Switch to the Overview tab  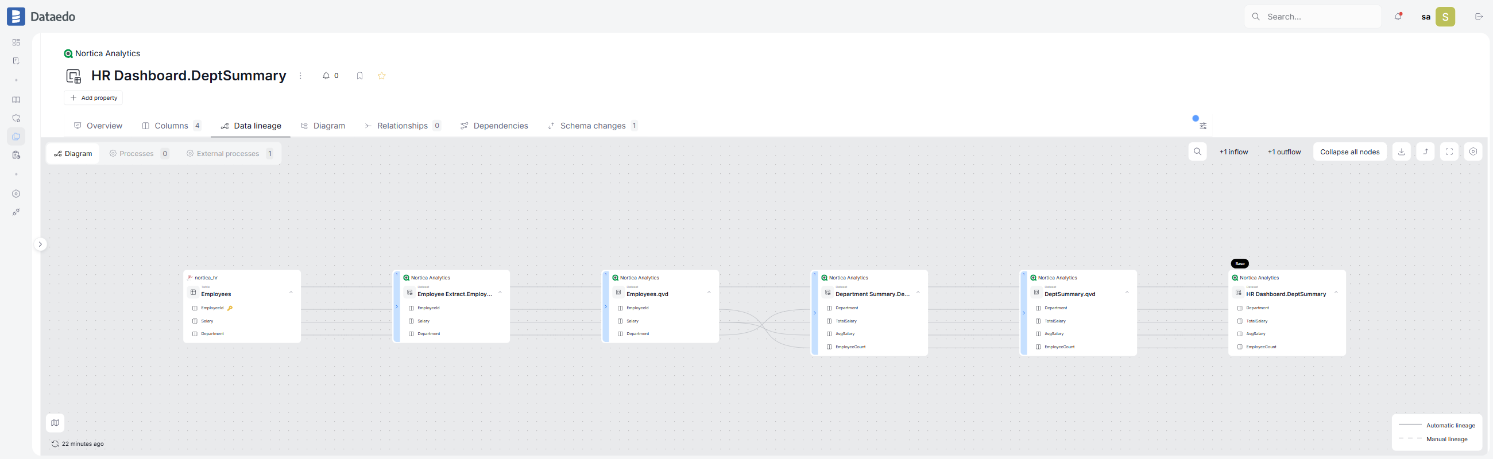click(x=98, y=126)
